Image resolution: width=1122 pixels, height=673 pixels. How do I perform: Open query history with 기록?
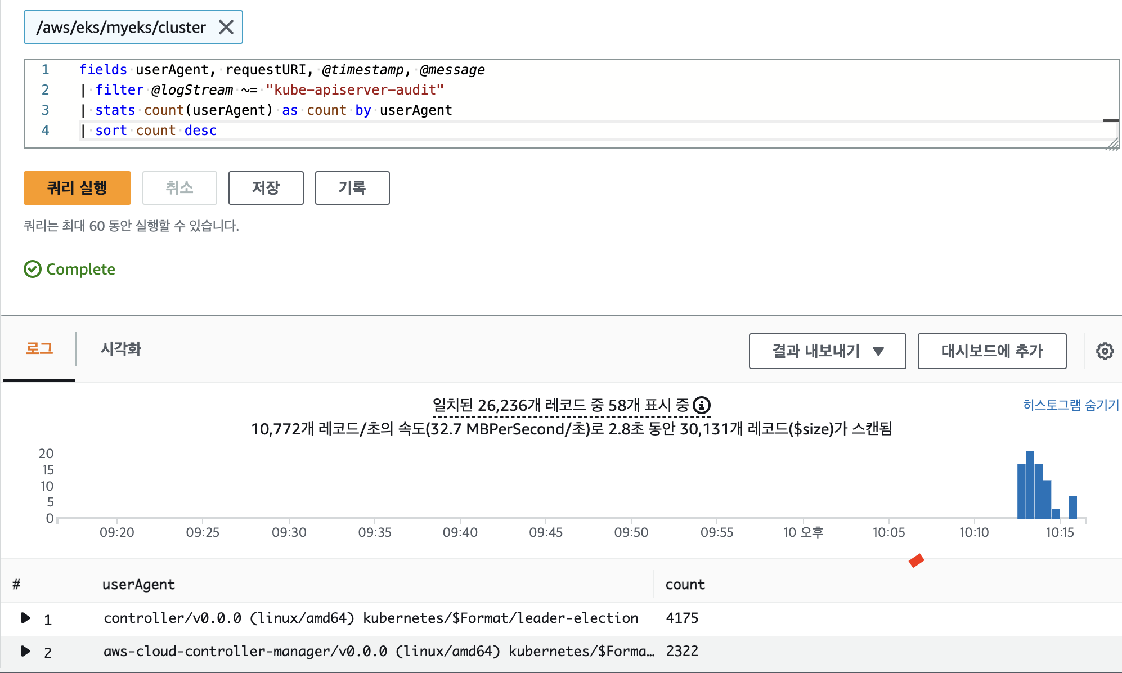352,188
